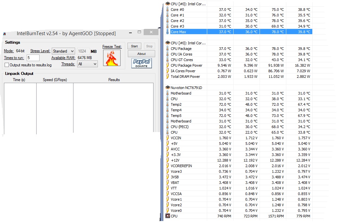Click the 1571 RPM maximum fan speed value
The image size is (337, 222).
[x=276, y=216]
